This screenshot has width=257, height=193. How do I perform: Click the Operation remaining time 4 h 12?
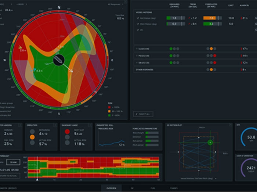[43, 134]
